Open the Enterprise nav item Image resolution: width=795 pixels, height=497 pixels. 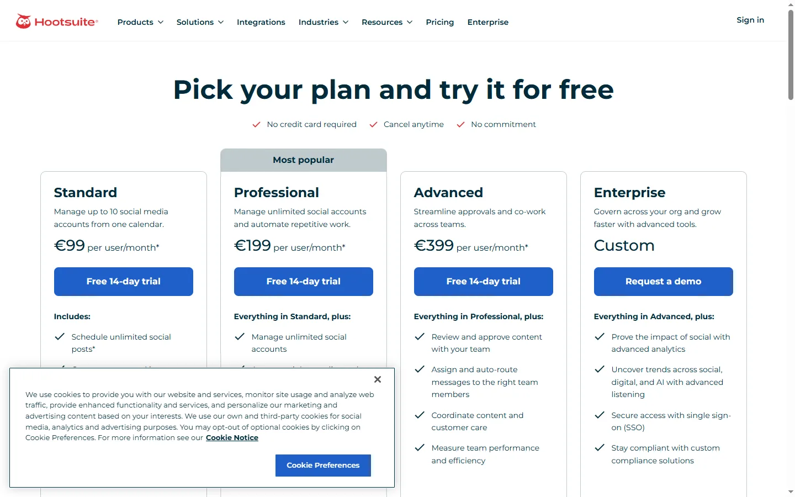tap(488, 22)
